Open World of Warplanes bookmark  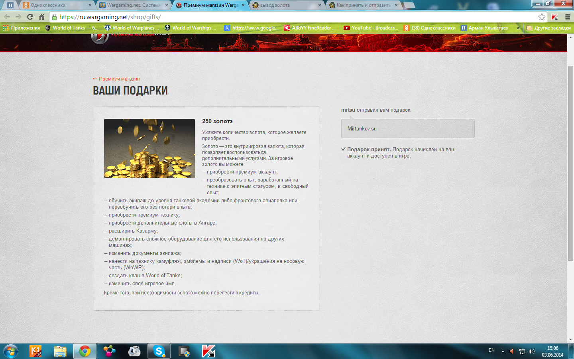click(132, 28)
